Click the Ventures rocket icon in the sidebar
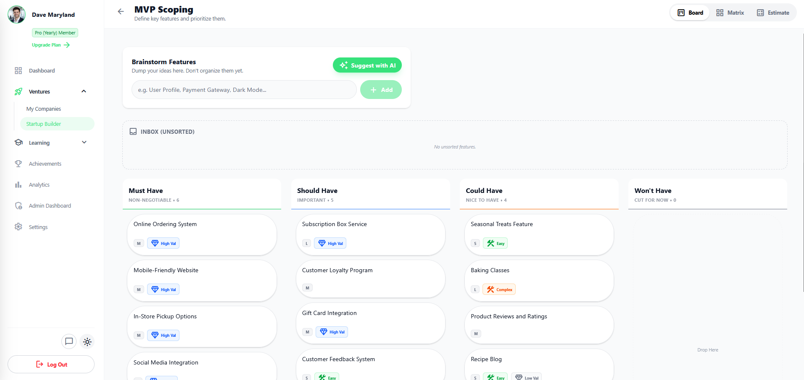This screenshot has width=804, height=380. click(x=18, y=91)
